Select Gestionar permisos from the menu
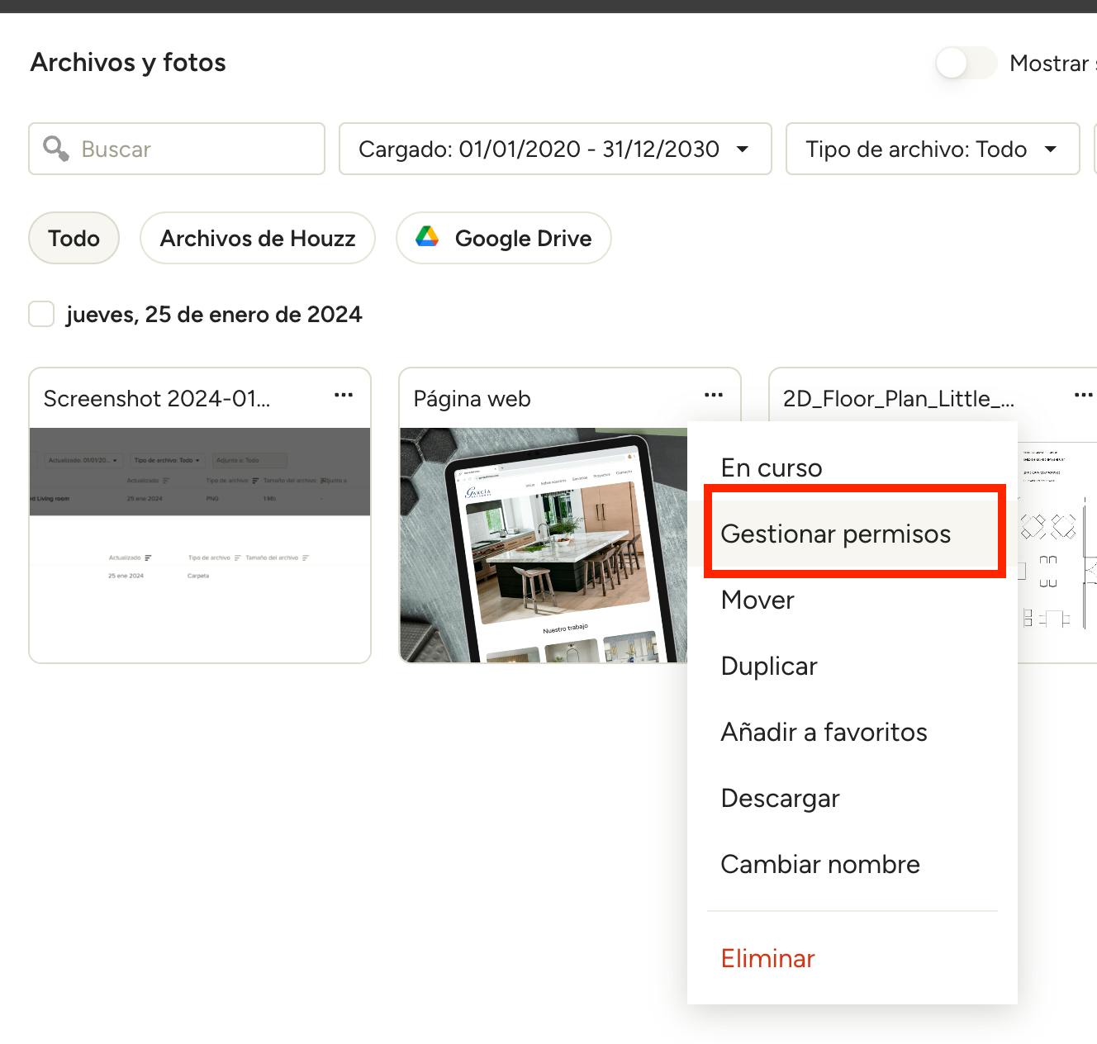The width and height of the screenshot is (1097, 1044). [x=836, y=534]
